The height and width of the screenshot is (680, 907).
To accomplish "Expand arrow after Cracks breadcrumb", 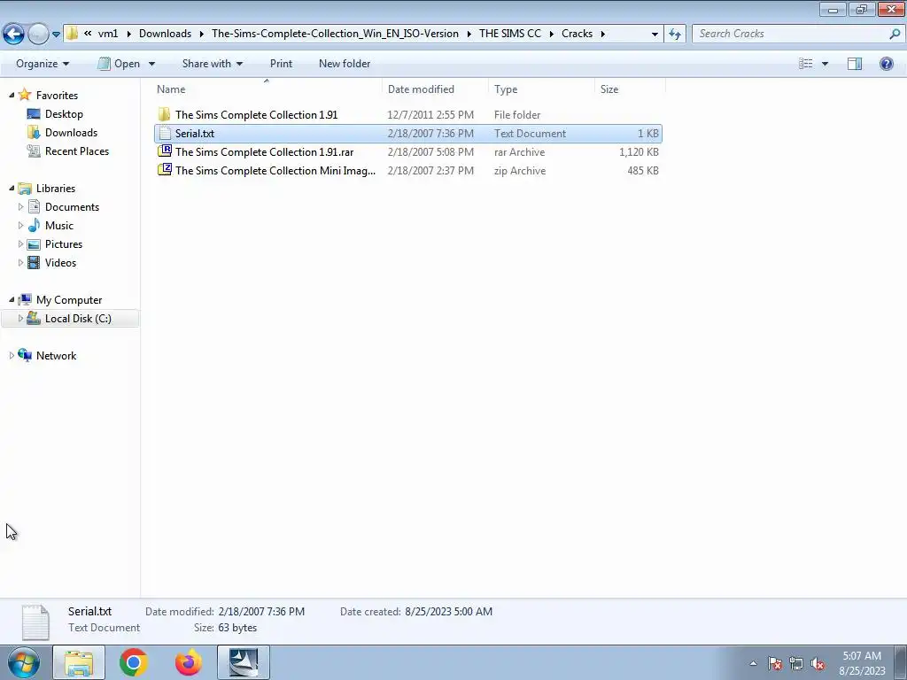I will click(x=602, y=34).
